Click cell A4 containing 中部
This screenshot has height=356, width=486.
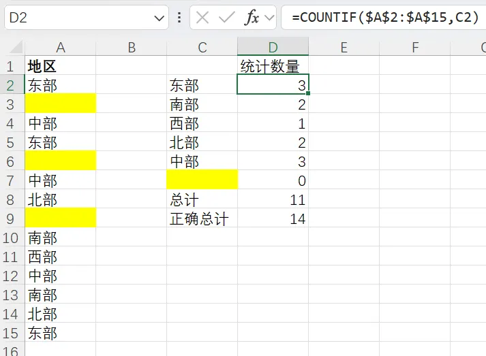click(x=61, y=123)
